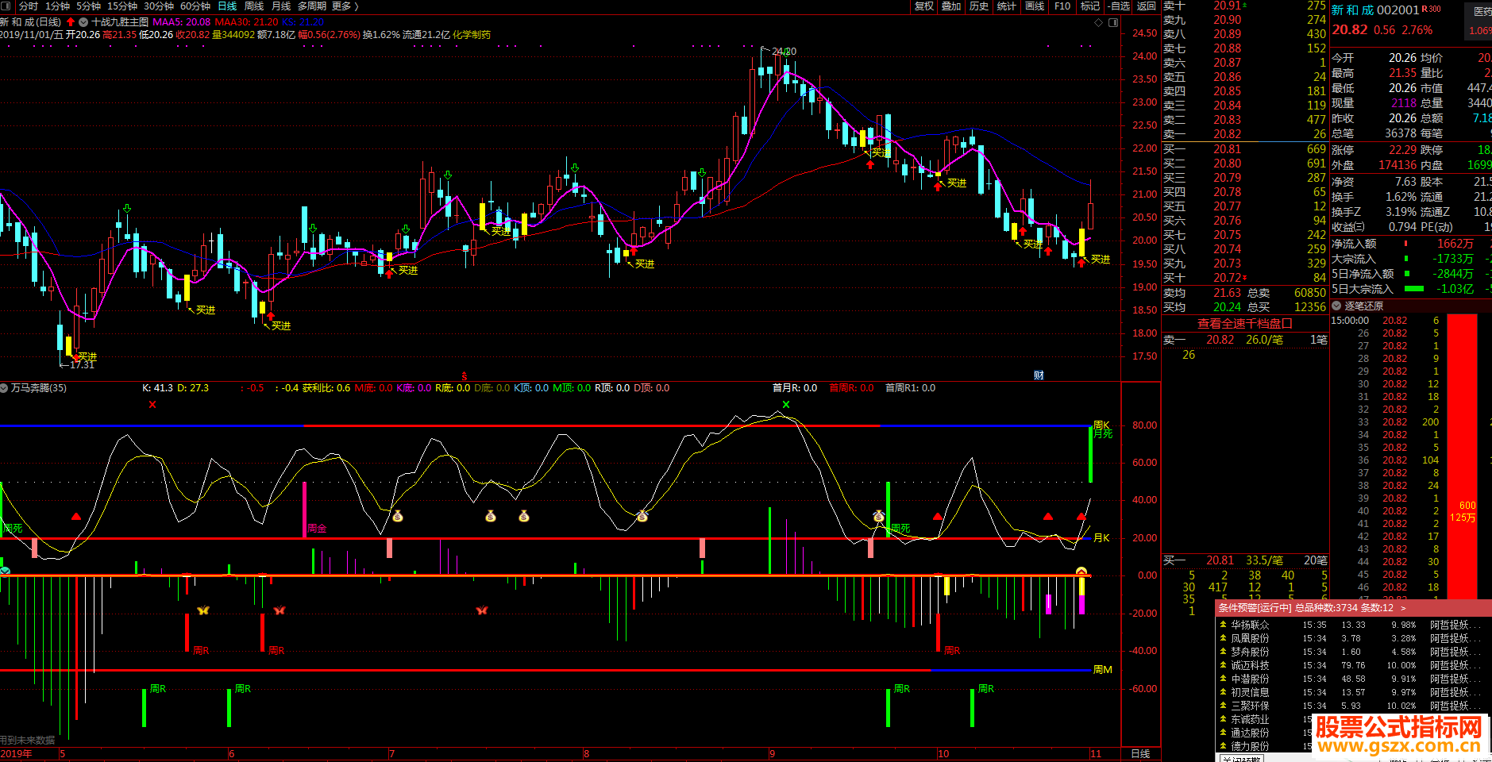Click the 标记 mark button
This screenshot has width=1492, height=762.
point(1090,6)
